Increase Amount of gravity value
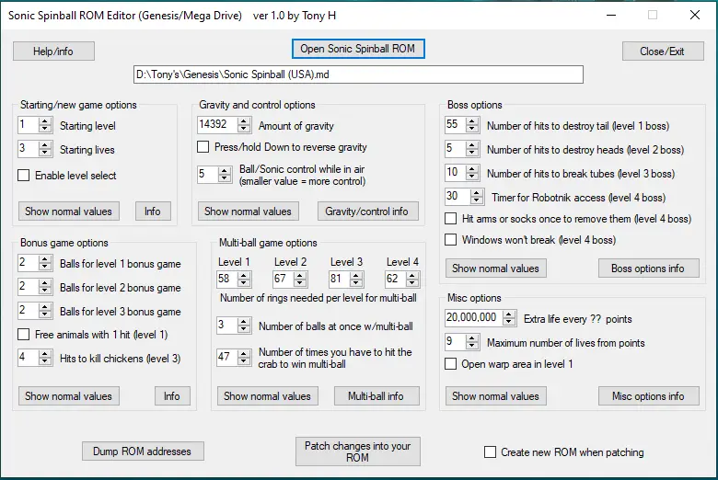Screen dimensions: 718x480 [244, 121]
